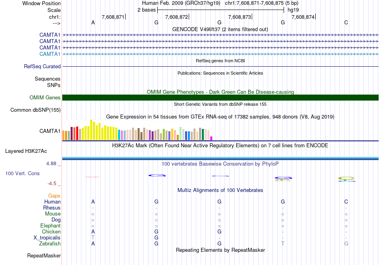Click the "Layered H3K27Ac" track label
This screenshot has height=265, width=379.
(x=26, y=151)
